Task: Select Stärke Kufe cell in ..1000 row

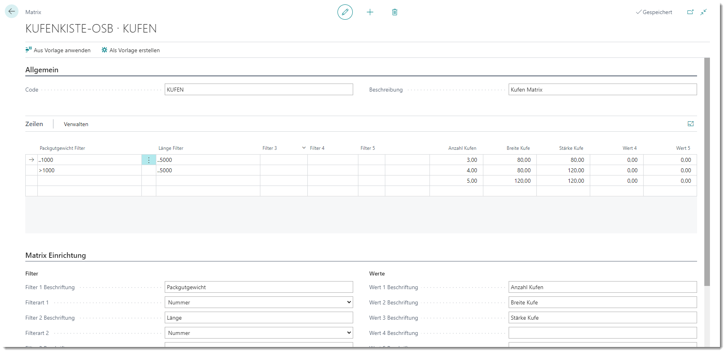Action: click(x=563, y=160)
